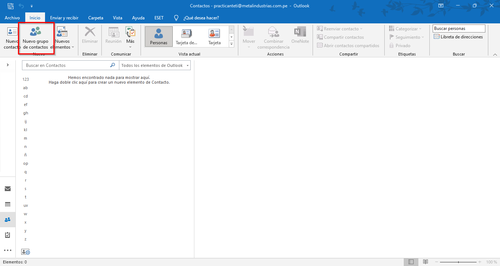
Task: Open Todos los elementos de Outlook dropdown
Action: coord(155,65)
